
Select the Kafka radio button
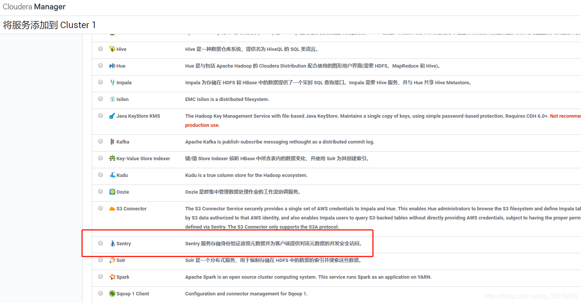(101, 141)
